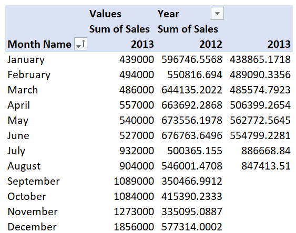Select the Year header label
296x233 pixels.
(168, 14)
